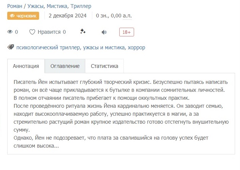The height and width of the screenshot is (170, 240).
Task: Open the Мистика genre link
Action: [x=57, y=6]
